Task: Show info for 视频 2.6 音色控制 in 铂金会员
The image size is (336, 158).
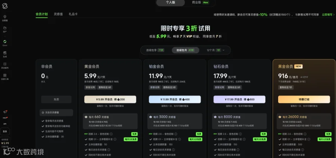Action: pyautogui.click(x=176, y=134)
